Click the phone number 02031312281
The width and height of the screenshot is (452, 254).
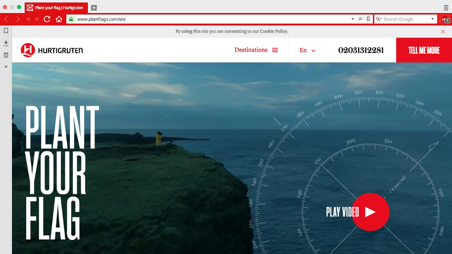pos(361,50)
